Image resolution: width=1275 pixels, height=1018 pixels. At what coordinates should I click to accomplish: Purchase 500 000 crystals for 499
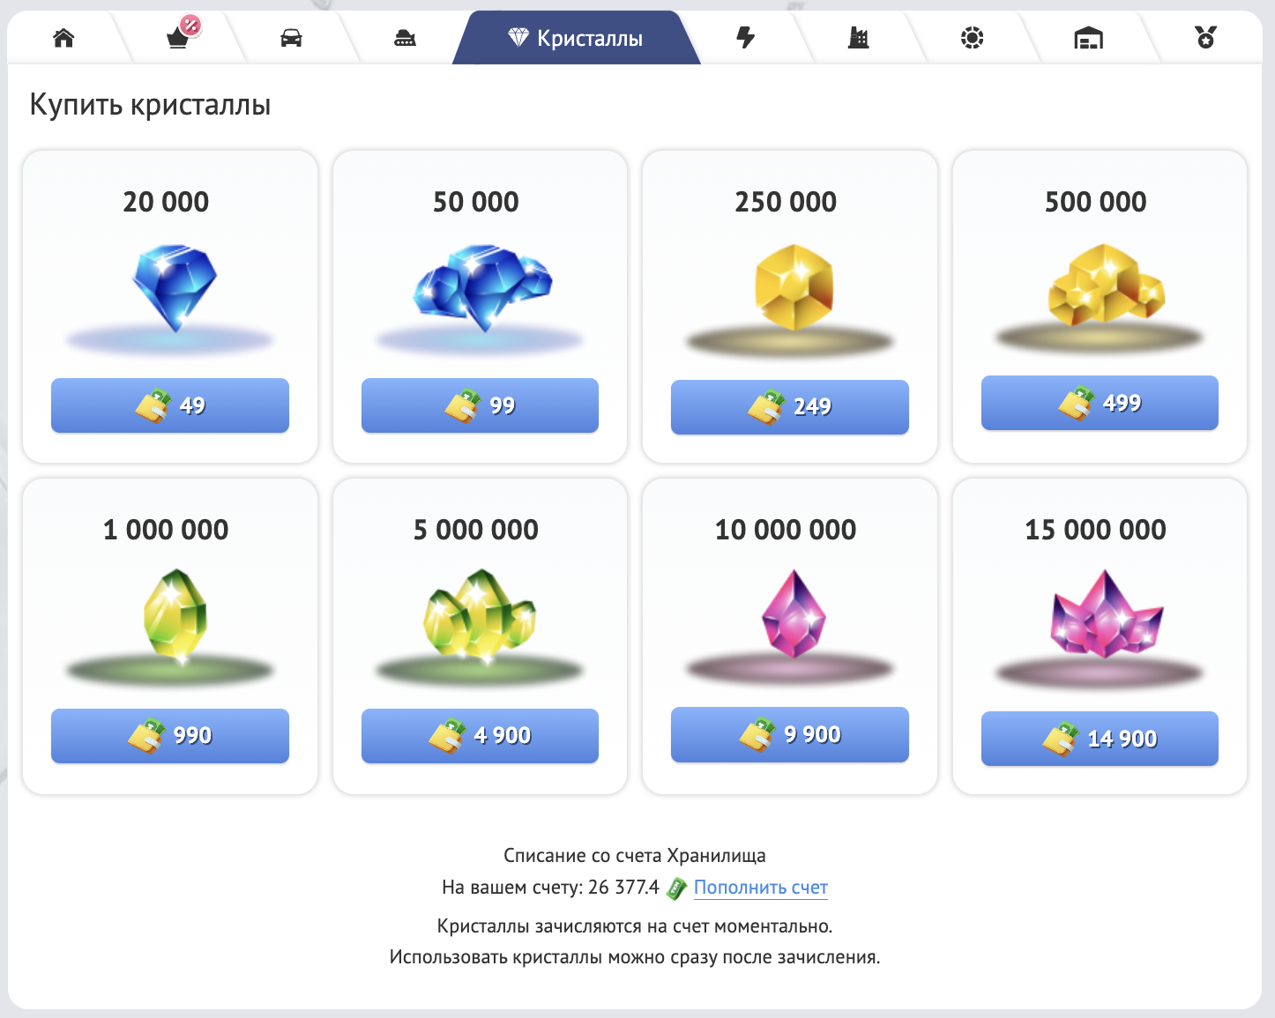click(1100, 403)
